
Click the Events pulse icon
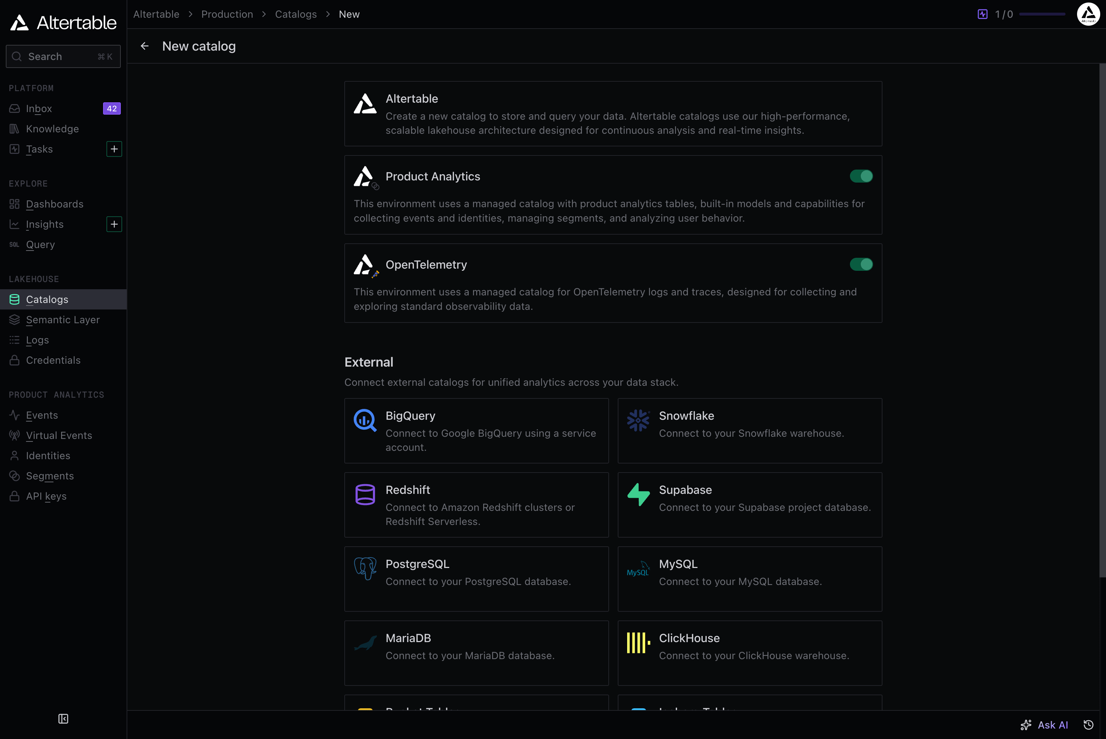pyautogui.click(x=14, y=415)
